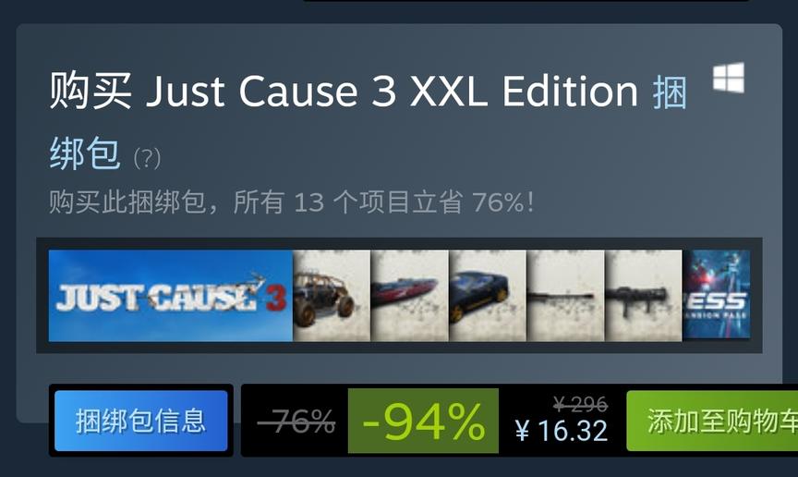Click the ¥16.32 final price

pyautogui.click(x=562, y=431)
